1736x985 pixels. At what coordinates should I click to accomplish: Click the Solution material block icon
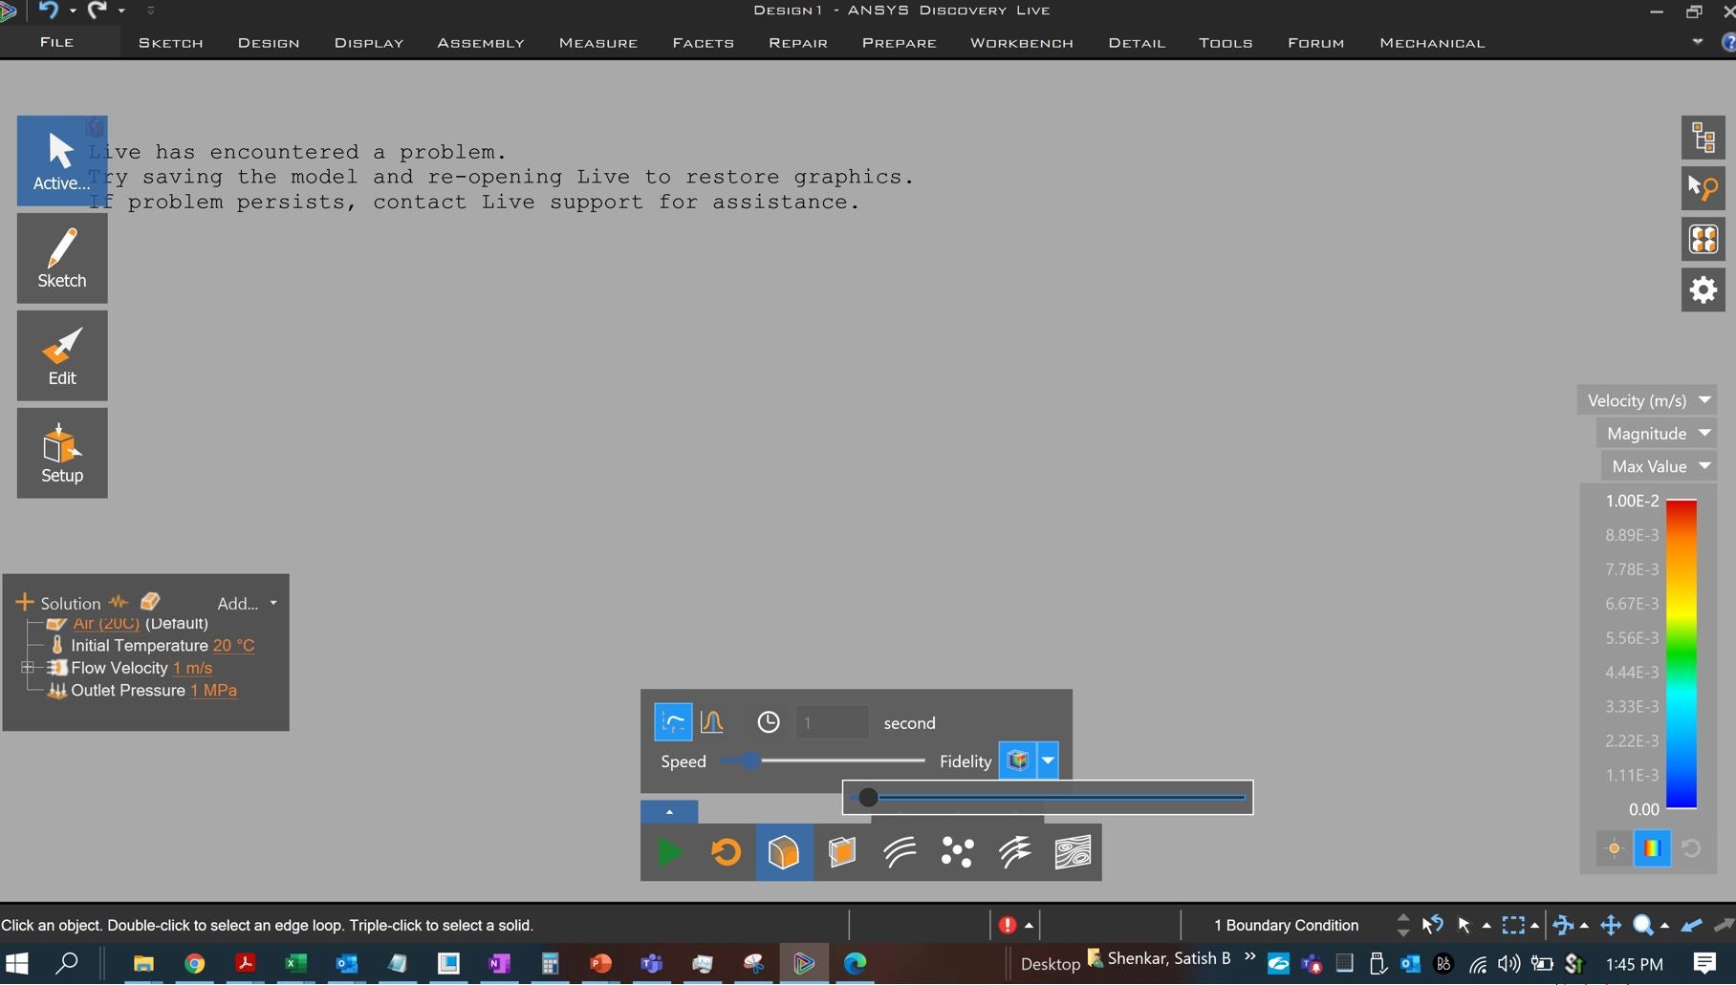point(150,602)
